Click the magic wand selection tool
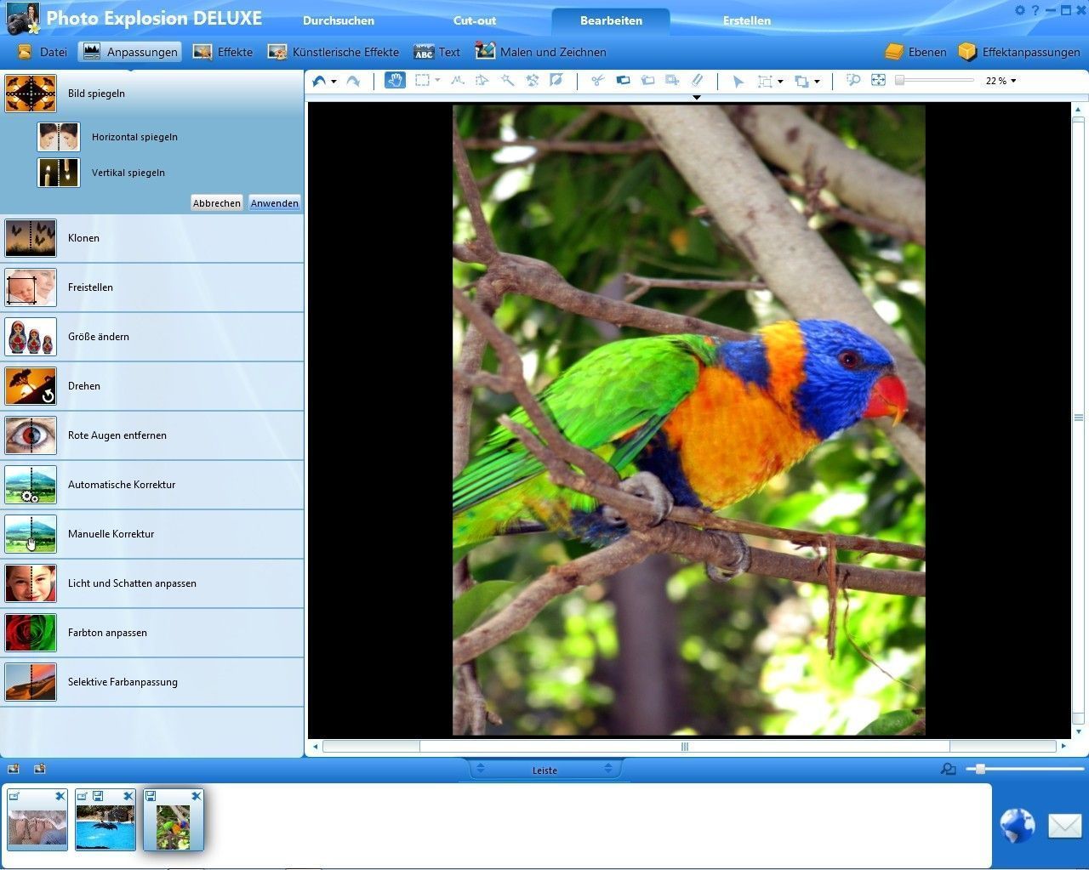Screen dimensions: 1089x870 point(507,81)
